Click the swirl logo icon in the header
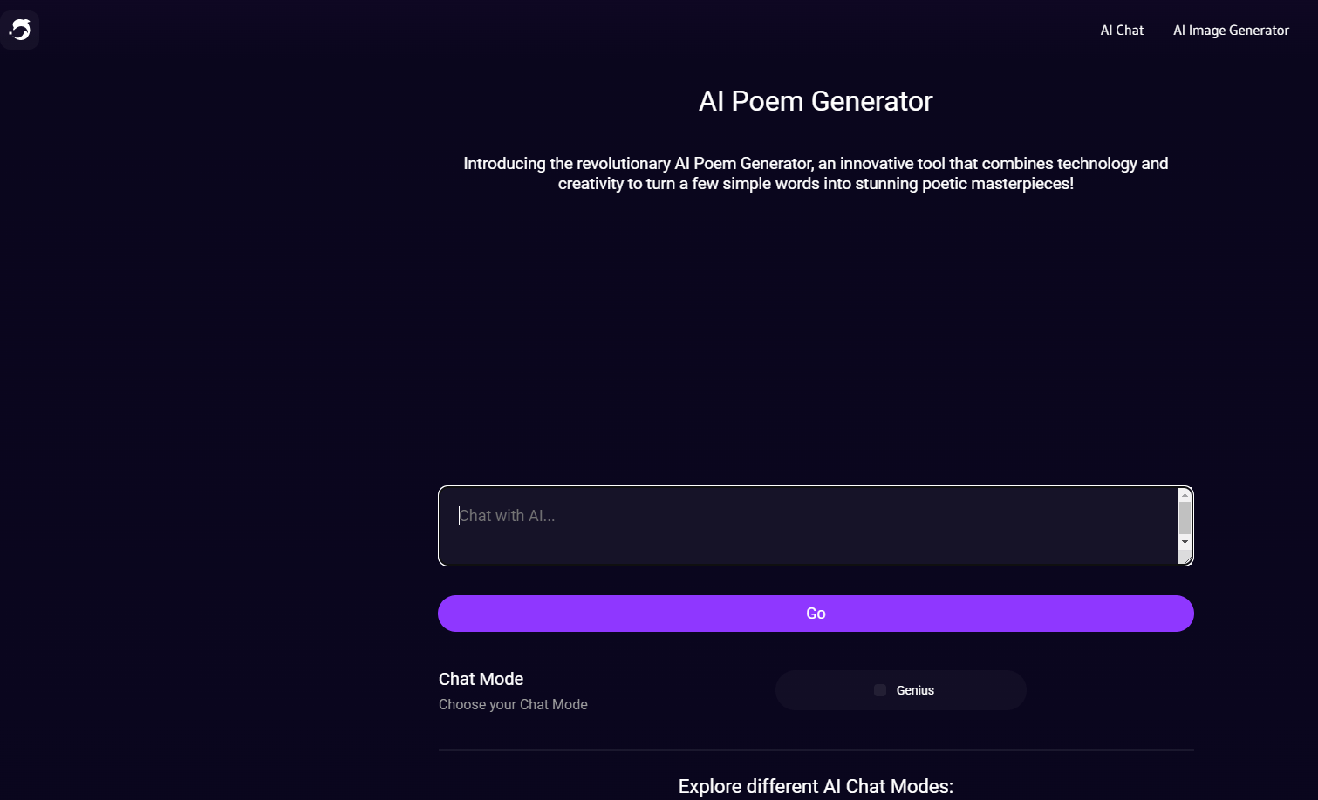 pyautogui.click(x=20, y=31)
